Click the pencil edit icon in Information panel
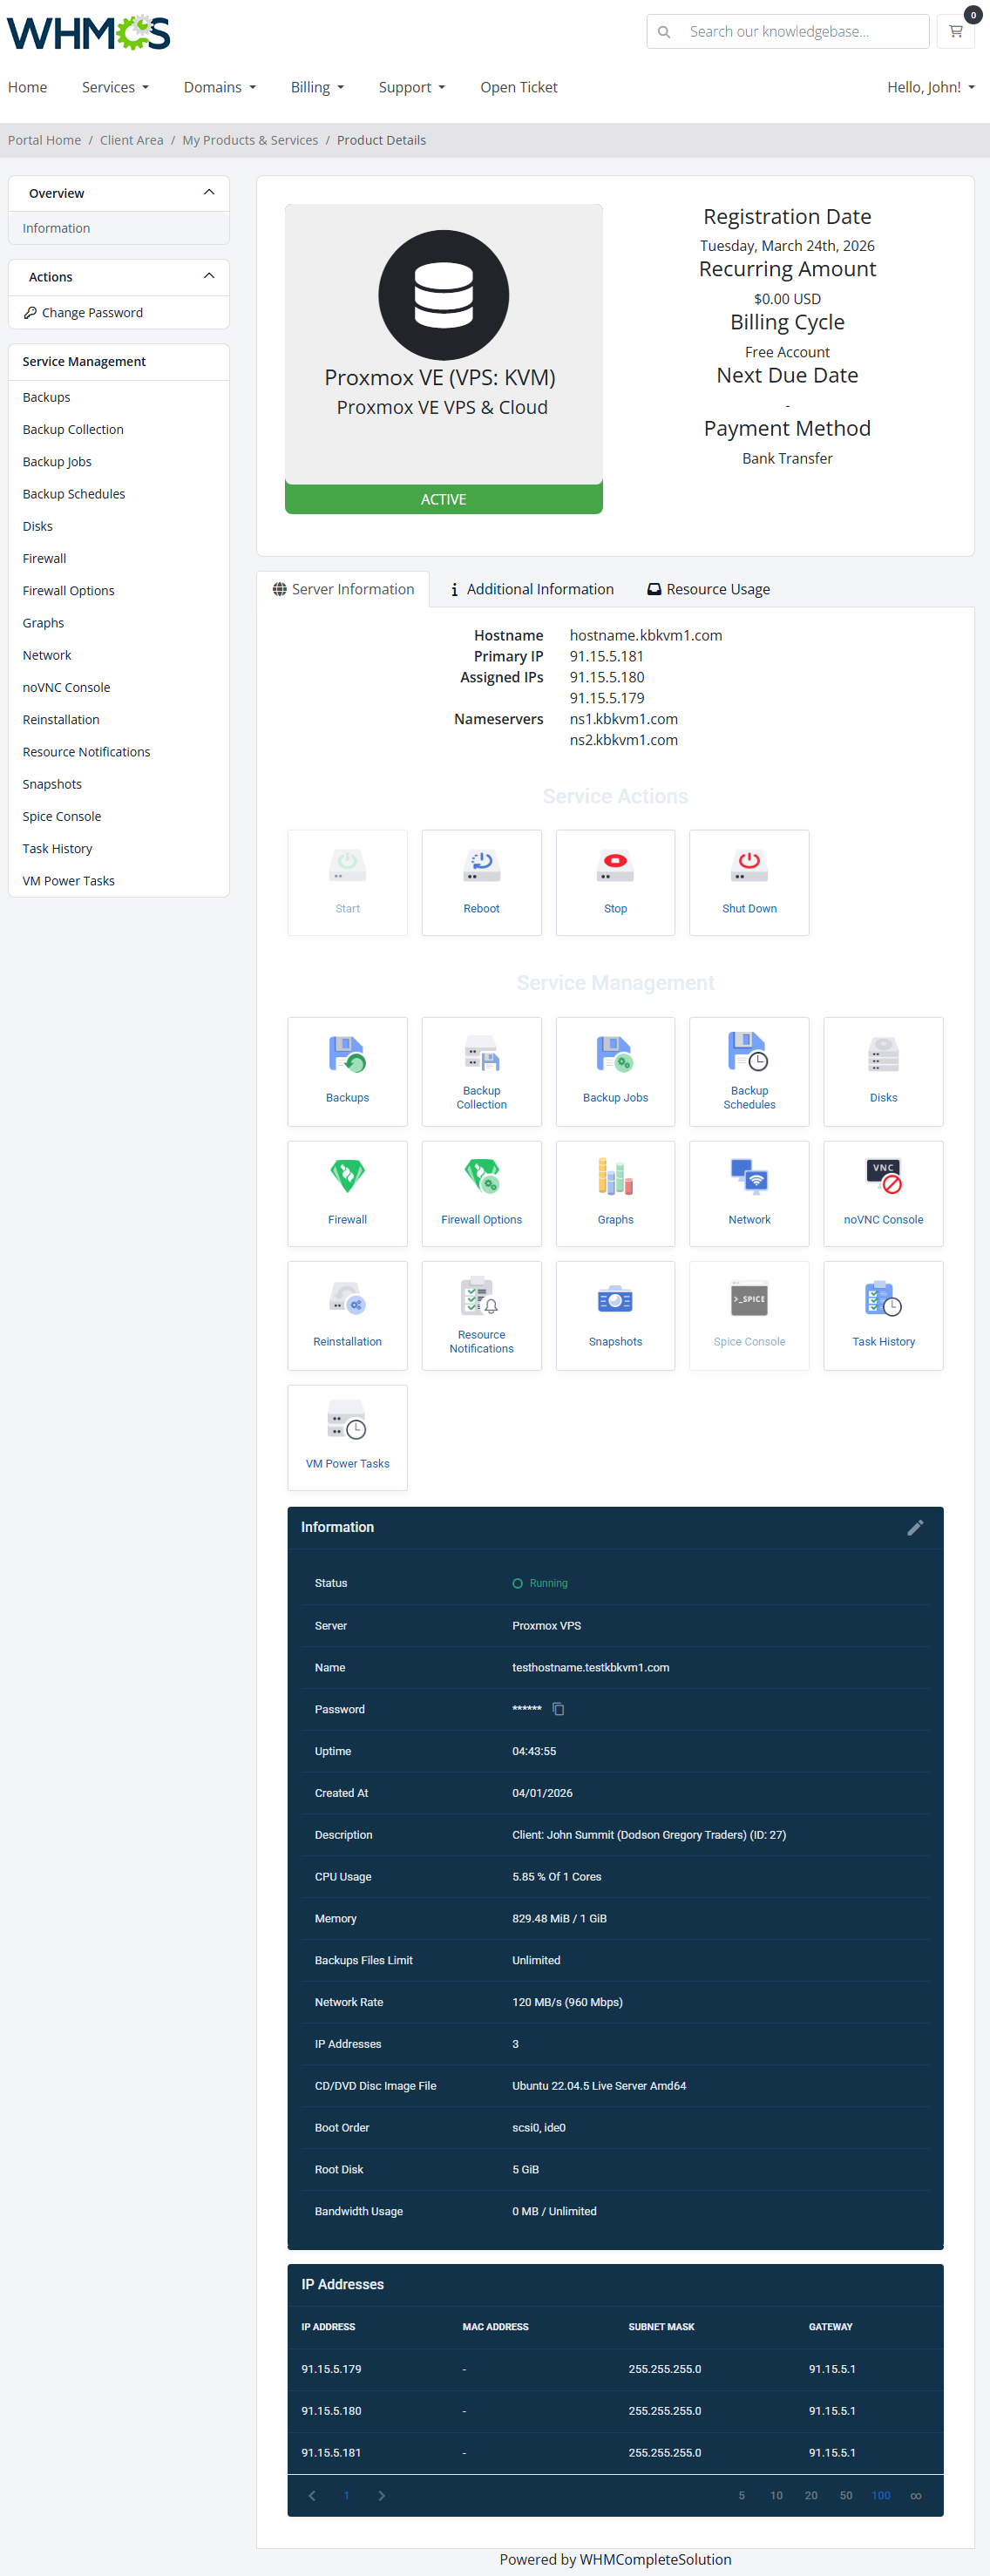The image size is (990, 2576). 914,1527
